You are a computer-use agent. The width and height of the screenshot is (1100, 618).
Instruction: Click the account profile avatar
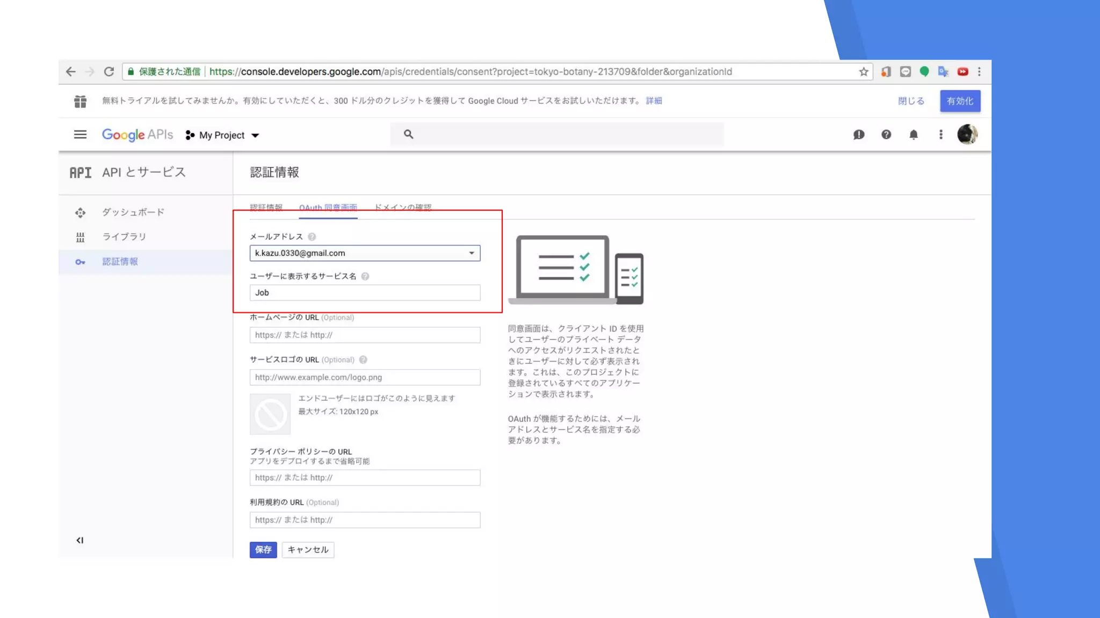[x=967, y=135]
